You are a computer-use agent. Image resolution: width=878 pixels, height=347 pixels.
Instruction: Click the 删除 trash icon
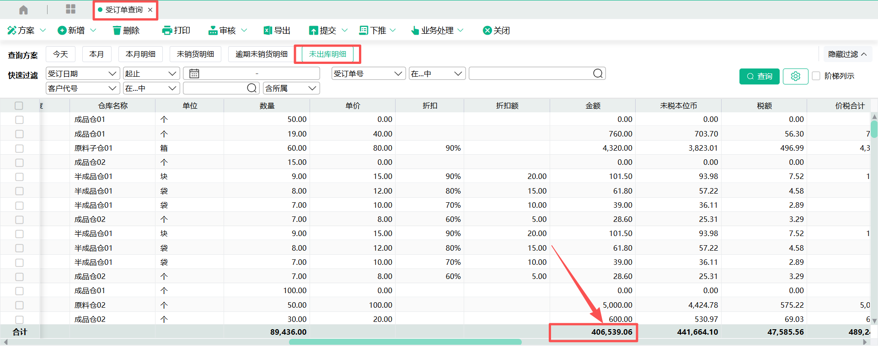[117, 31]
